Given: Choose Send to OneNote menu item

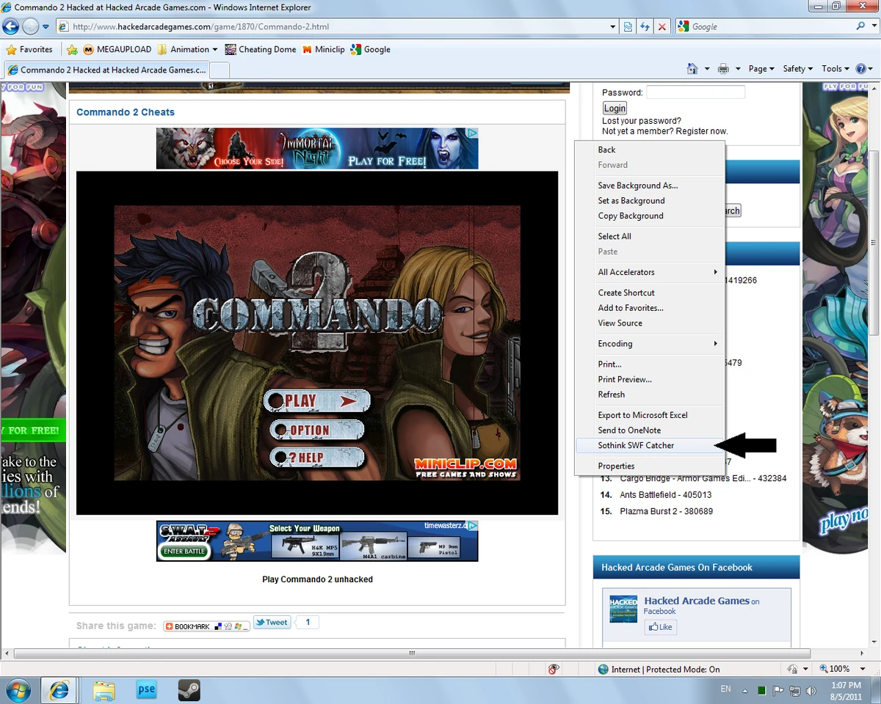Looking at the screenshot, I should (650, 430).
